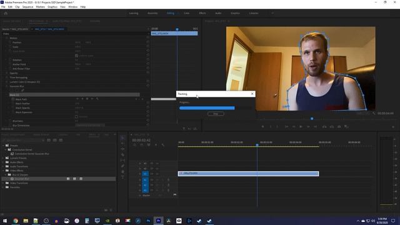Expand the Audio Effects folder
Image resolution: width=400 pixels, height=225 pixels.
point(3,162)
